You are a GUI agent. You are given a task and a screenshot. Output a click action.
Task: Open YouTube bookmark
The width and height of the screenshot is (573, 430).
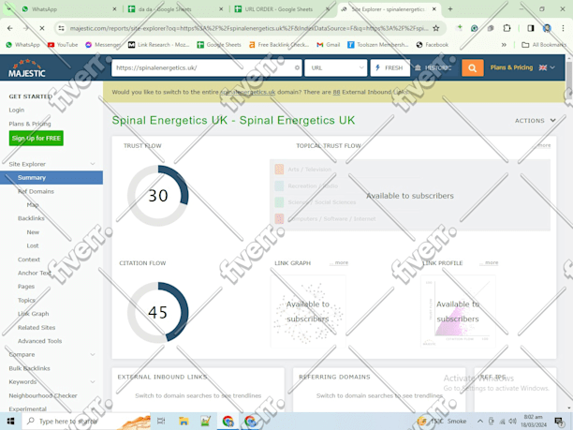click(x=63, y=45)
